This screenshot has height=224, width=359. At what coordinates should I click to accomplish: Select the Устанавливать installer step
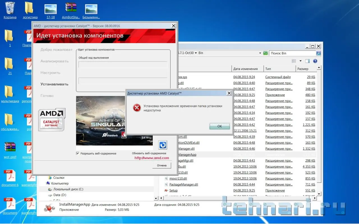54,84
